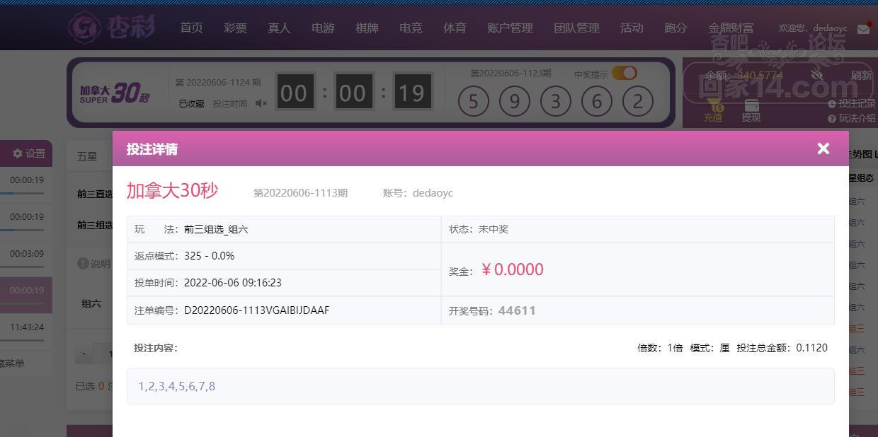Open 设置 gear settings
Viewport: 878px width, 437px height.
28,153
